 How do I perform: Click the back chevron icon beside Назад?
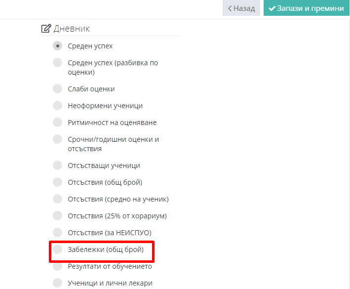[x=230, y=8]
